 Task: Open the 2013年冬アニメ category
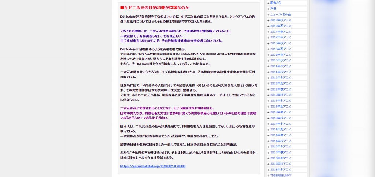point(281,101)
